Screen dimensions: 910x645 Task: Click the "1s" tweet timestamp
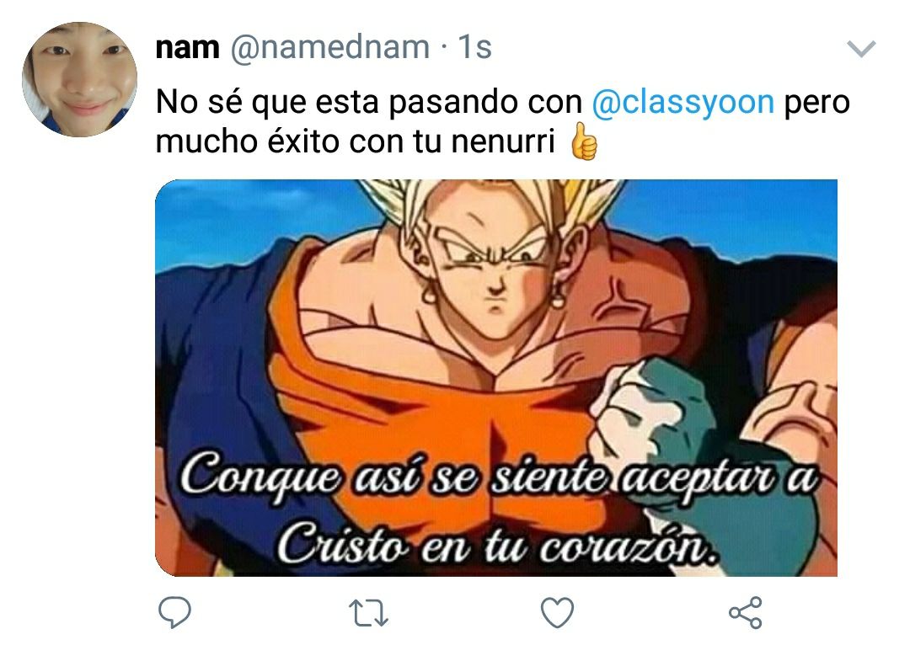point(474,47)
